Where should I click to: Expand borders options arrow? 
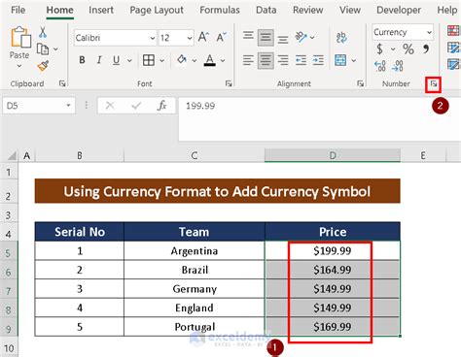pyautogui.click(x=161, y=60)
